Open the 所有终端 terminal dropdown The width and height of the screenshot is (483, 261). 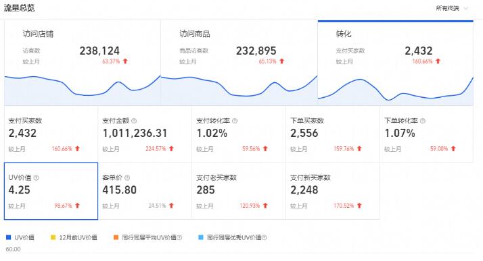pos(452,8)
